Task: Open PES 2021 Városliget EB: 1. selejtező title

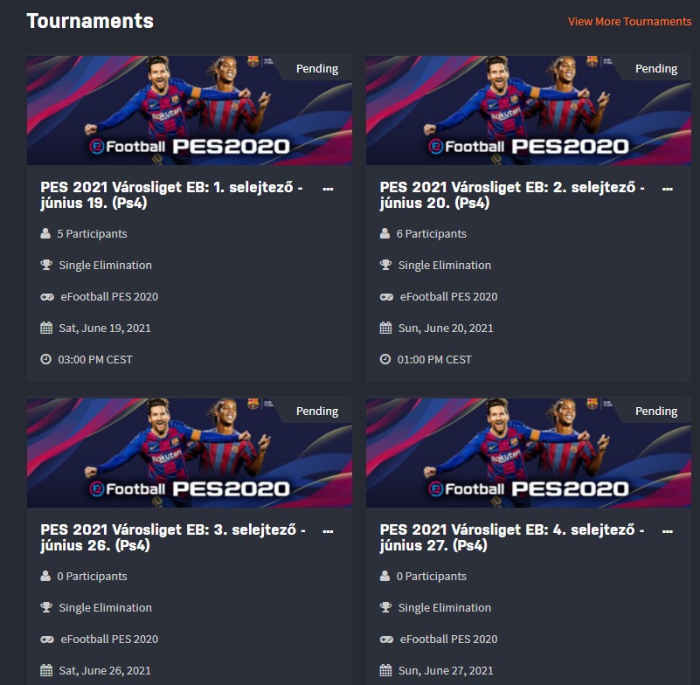Action: [171, 196]
